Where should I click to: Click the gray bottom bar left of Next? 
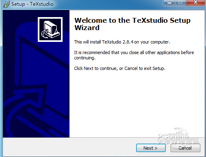[x=68, y=147]
